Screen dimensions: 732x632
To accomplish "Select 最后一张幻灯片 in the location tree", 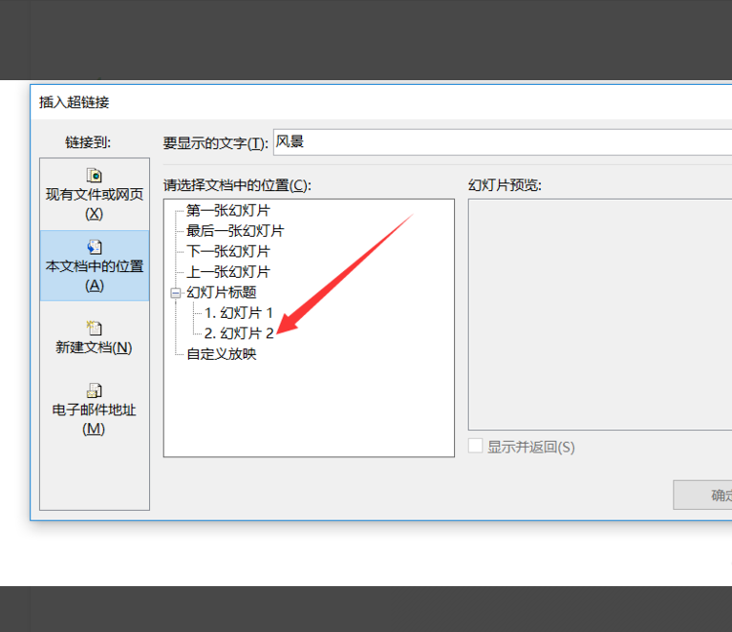I will tap(235, 231).
